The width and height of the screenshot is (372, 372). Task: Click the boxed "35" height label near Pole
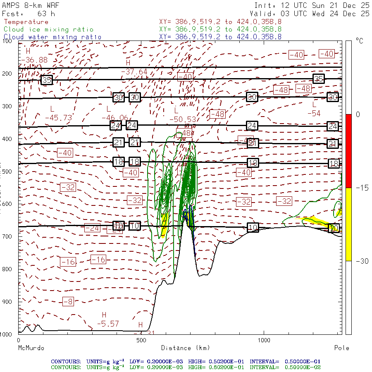click(x=319, y=79)
